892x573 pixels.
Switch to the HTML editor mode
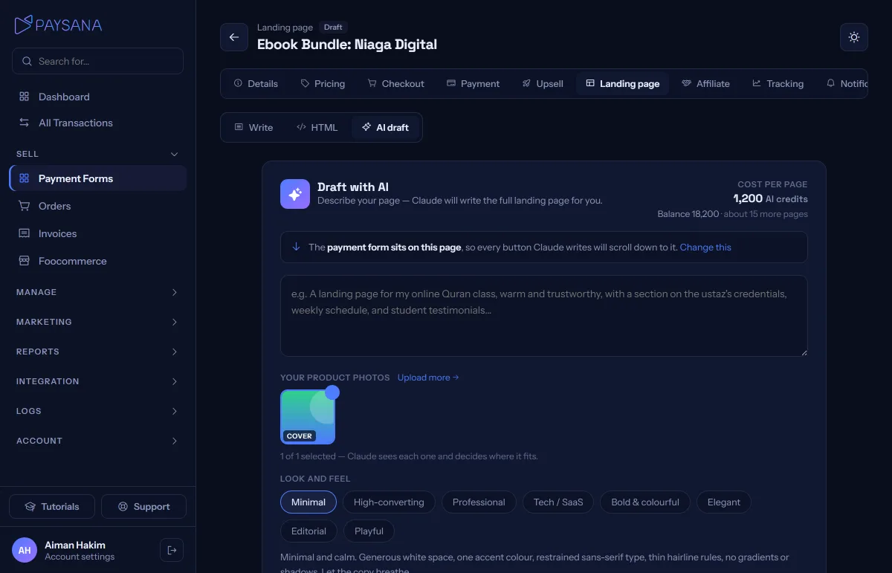click(317, 127)
